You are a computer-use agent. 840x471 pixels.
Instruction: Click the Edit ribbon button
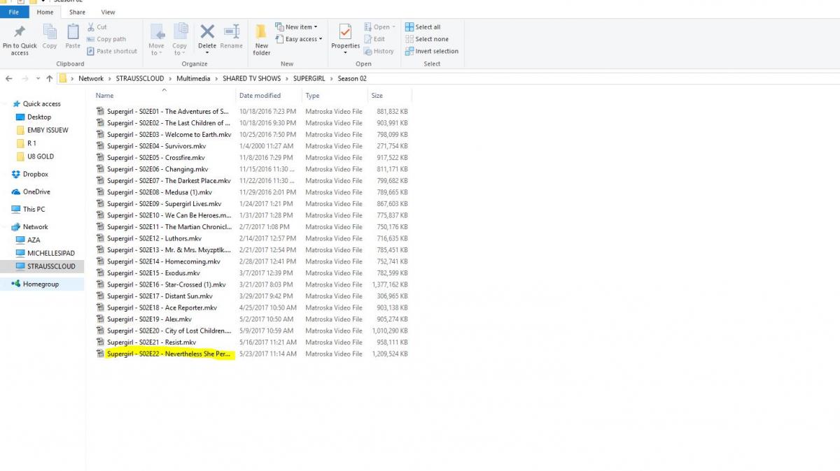point(374,39)
